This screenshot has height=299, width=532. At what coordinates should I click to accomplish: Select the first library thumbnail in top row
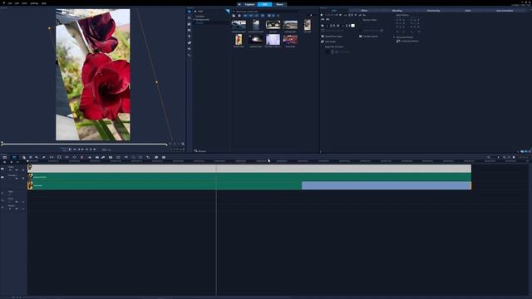pos(239,25)
